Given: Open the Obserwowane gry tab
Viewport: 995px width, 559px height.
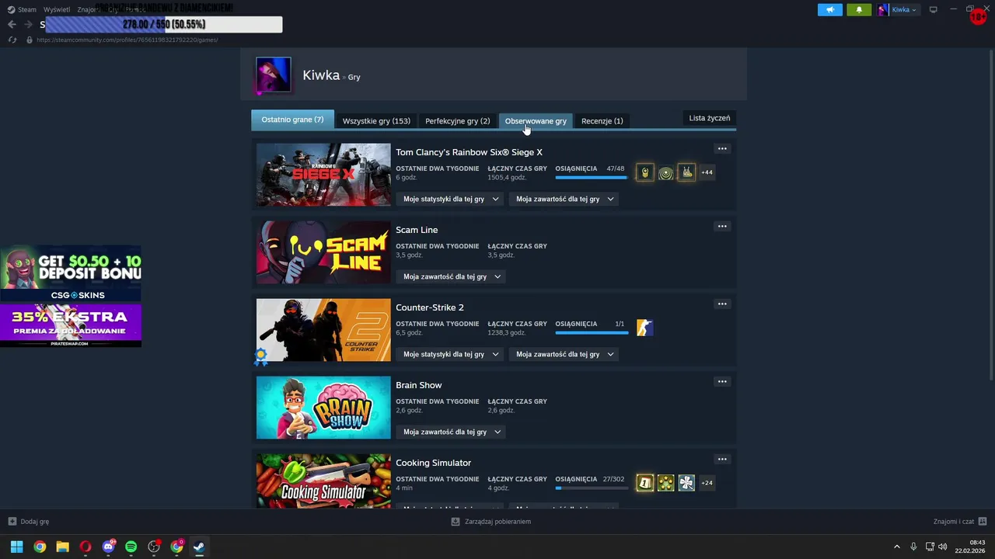Looking at the screenshot, I should point(536,120).
